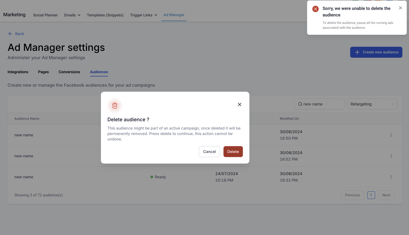
Task: Click the trash icon in delete dialog
Action: (x=115, y=106)
